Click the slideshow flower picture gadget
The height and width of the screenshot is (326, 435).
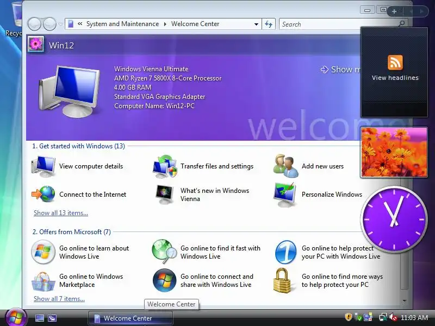pyautogui.click(x=394, y=152)
